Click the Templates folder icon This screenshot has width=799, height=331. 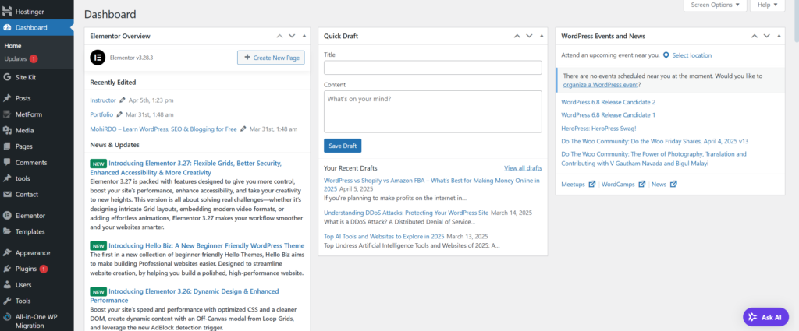(7, 231)
